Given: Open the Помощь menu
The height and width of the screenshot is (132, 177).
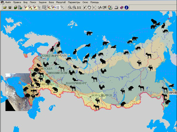Looking at the screenshot, I should coord(94,2).
